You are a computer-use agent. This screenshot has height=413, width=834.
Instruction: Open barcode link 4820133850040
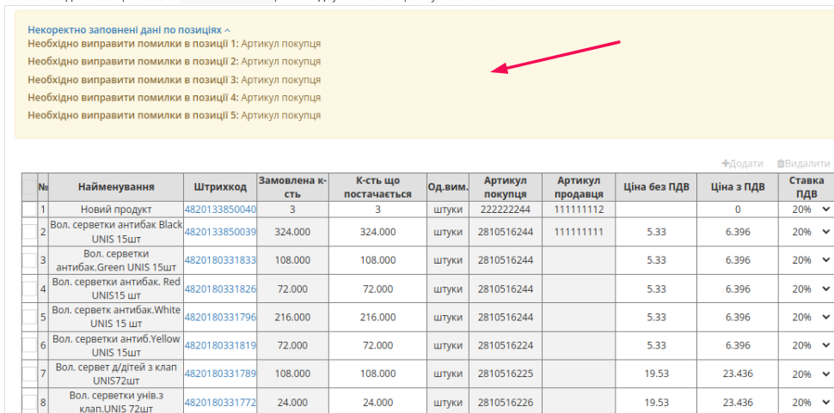(x=220, y=210)
